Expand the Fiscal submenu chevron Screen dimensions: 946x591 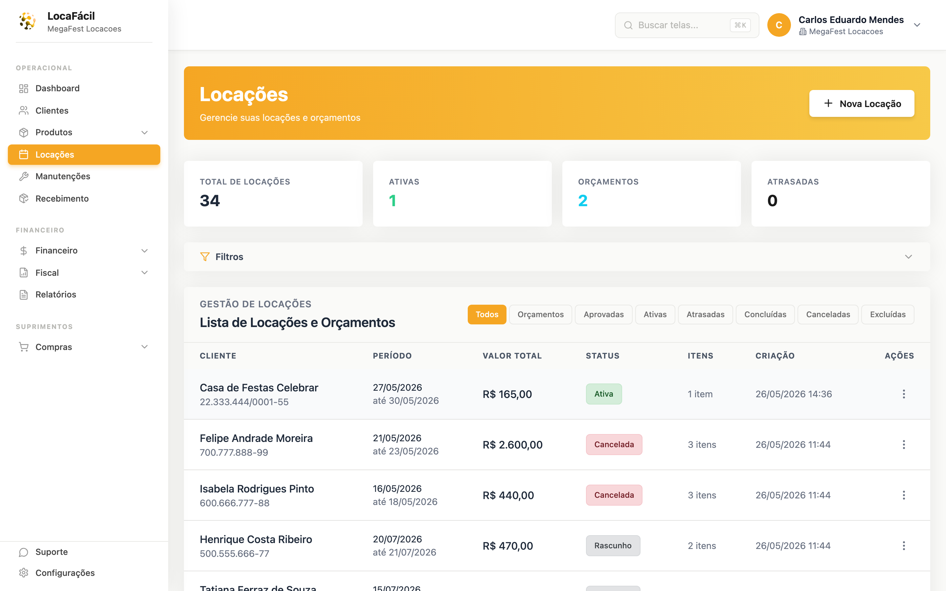tap(145, 273)
